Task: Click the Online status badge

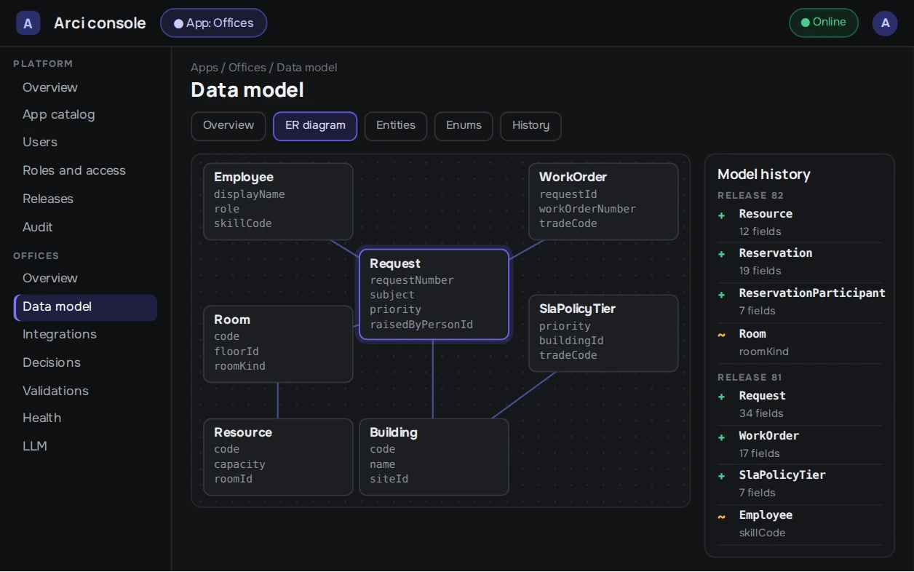Action: pyautogui.click(x=824, y=23)
